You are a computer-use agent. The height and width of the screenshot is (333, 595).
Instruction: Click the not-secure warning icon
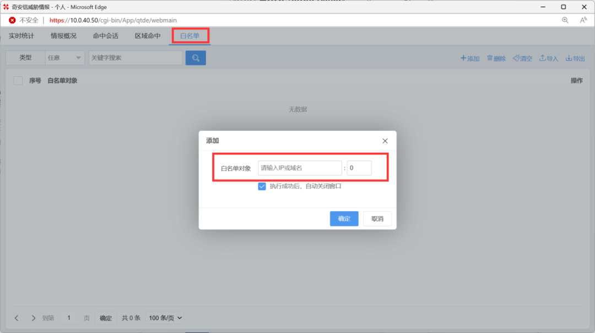click(12, 20)
